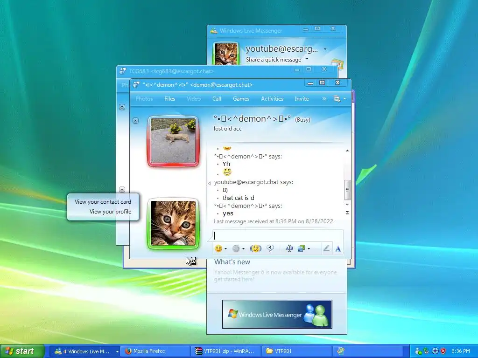Show more toolbar options chevron

324,99
